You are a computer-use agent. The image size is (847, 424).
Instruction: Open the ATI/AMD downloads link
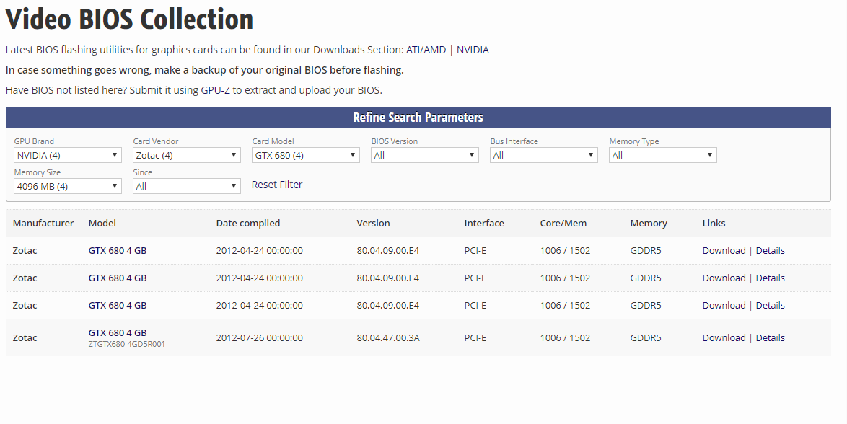coord(426,50)
